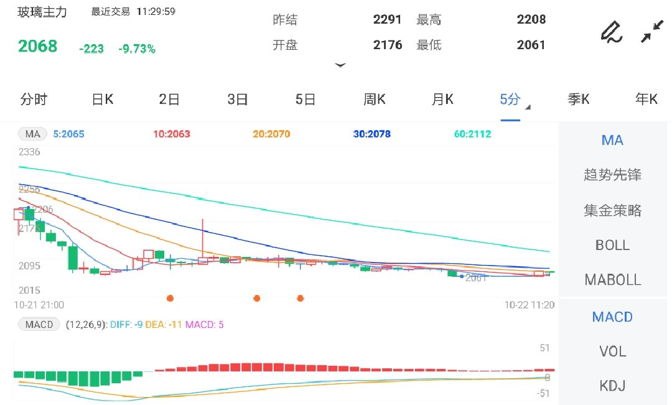Select MABOLL indicator
The image size is (672, 405).
(x=612, y=280)
